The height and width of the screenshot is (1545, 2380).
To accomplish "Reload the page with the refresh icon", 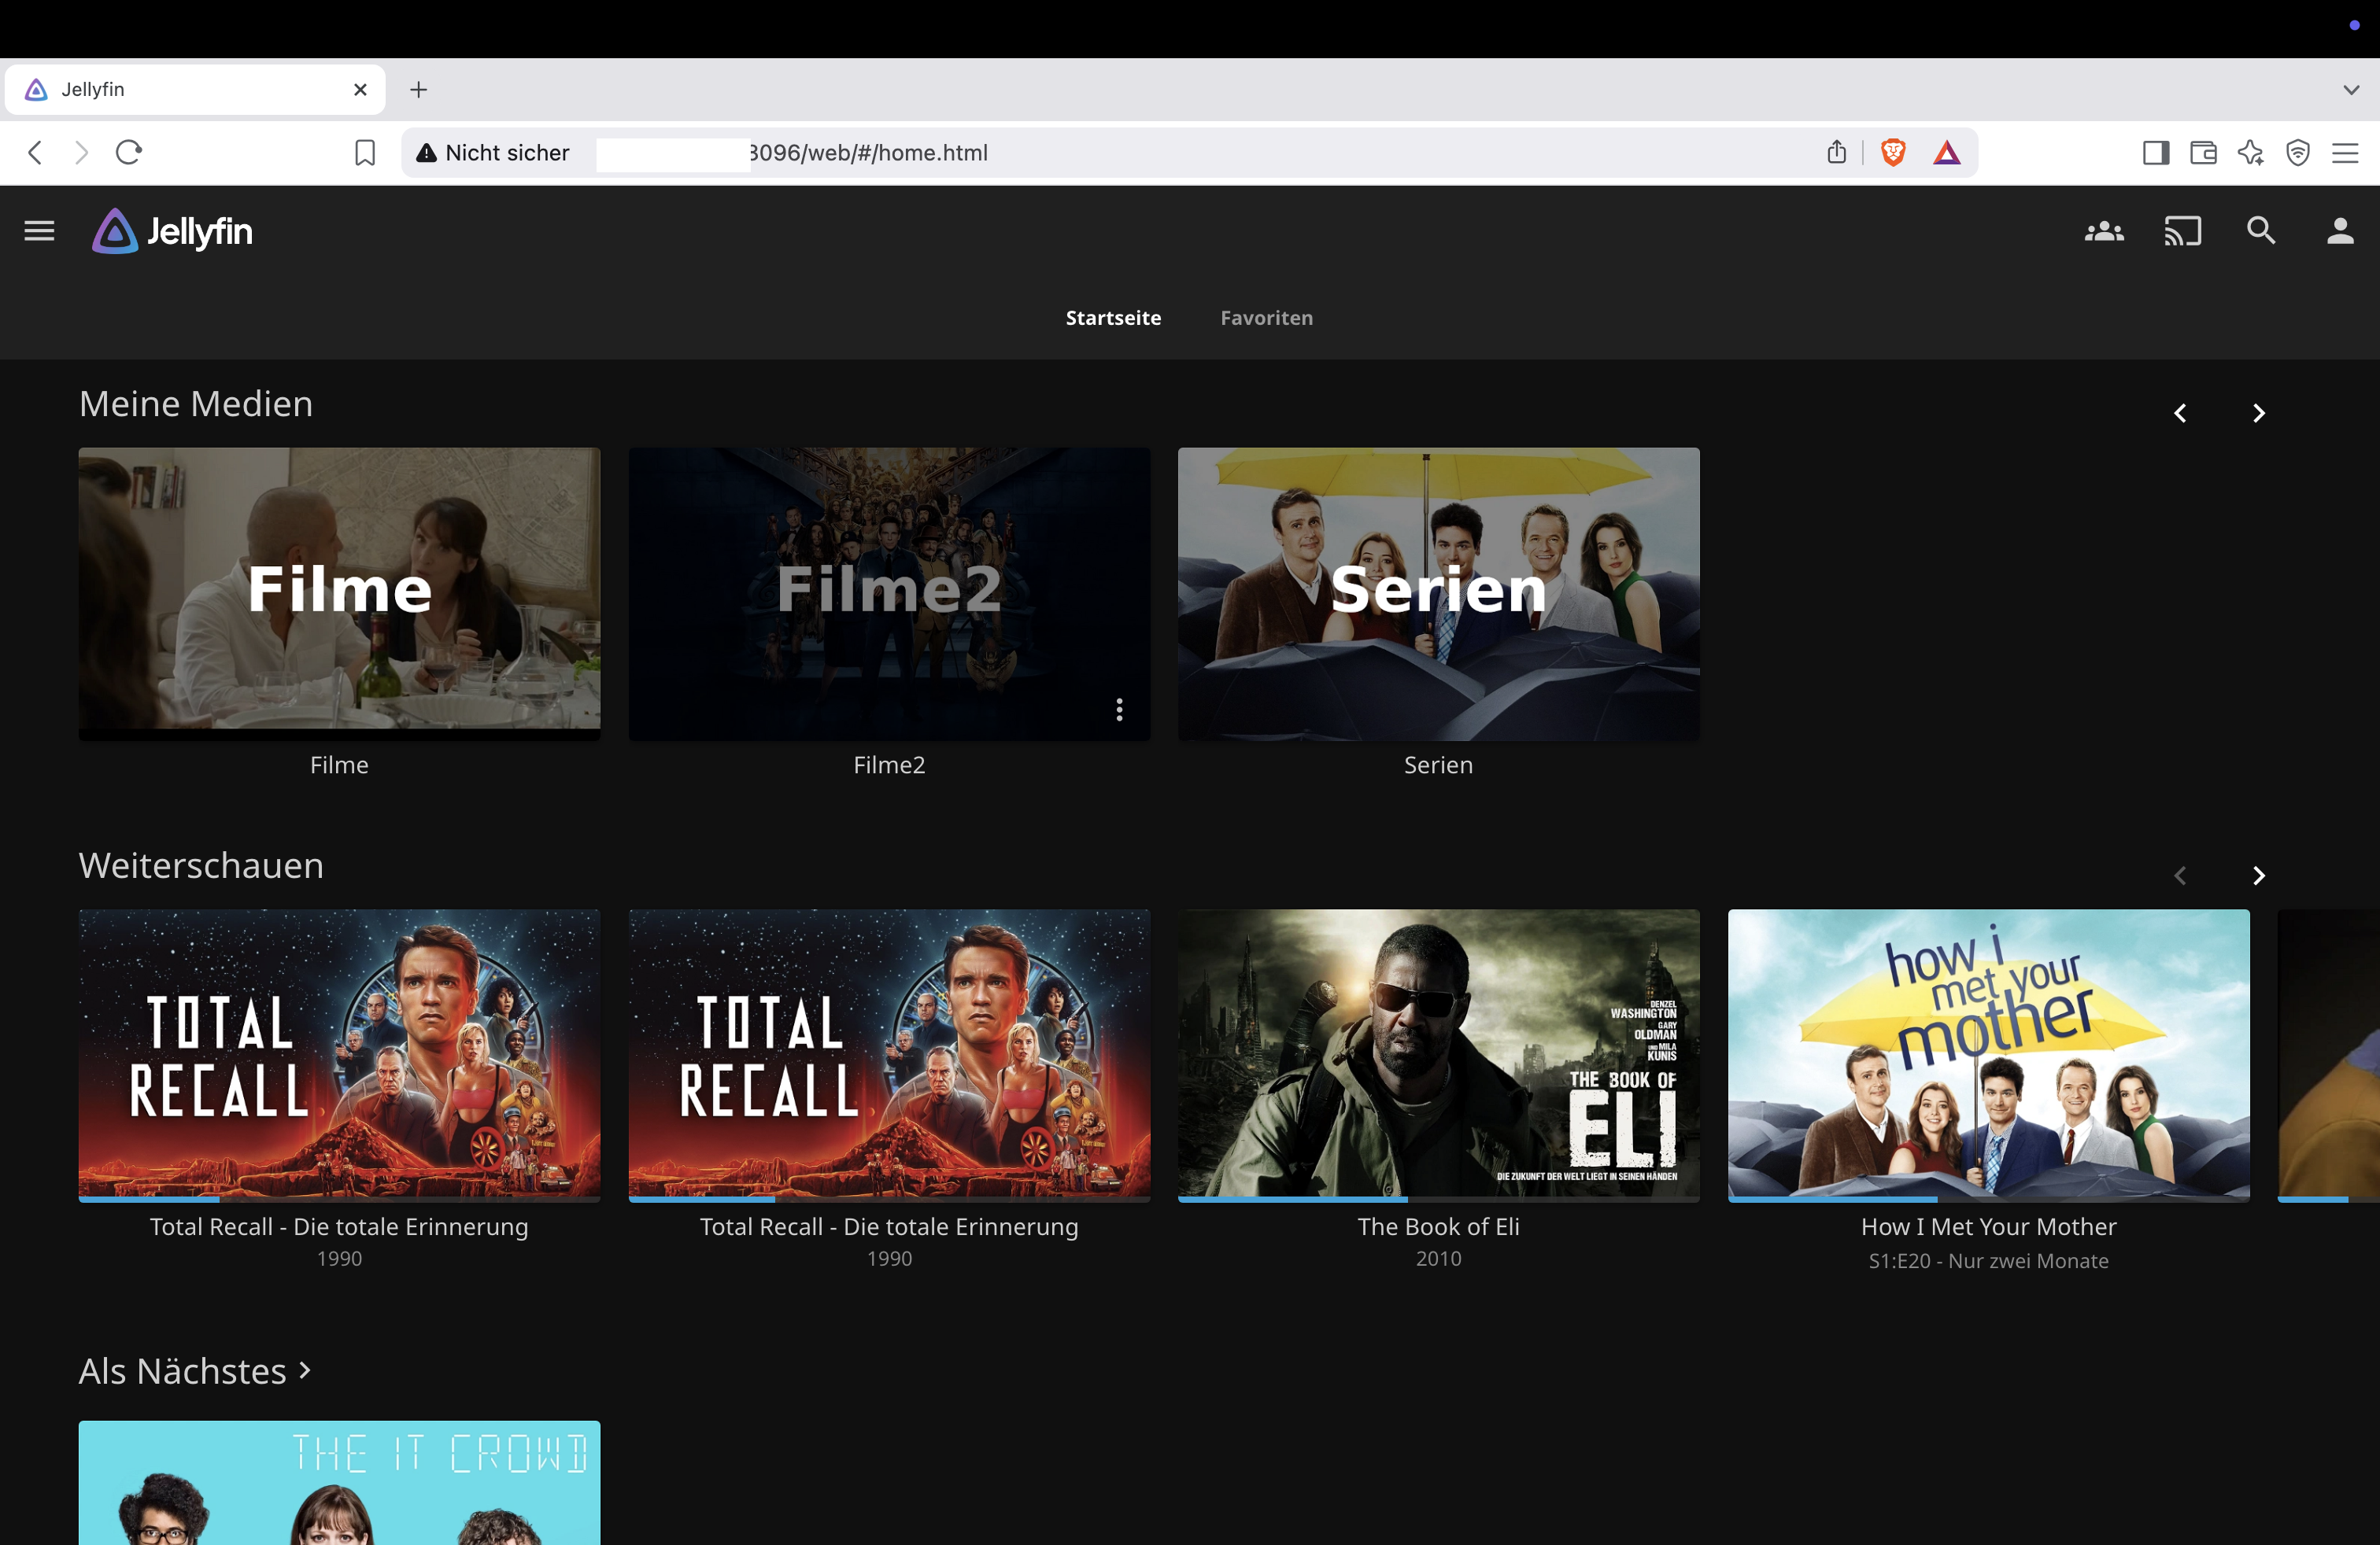I will 129,153.
